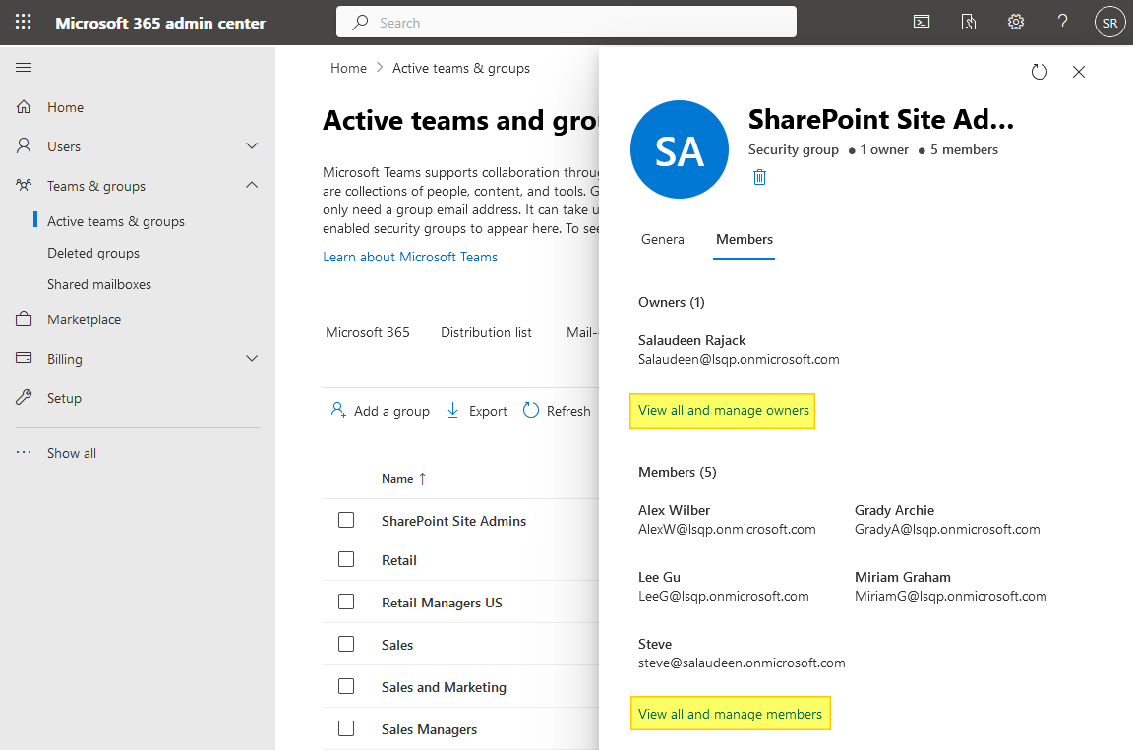Open the SR account avatar
The image size is (1133, 750).
point(1109,21)
